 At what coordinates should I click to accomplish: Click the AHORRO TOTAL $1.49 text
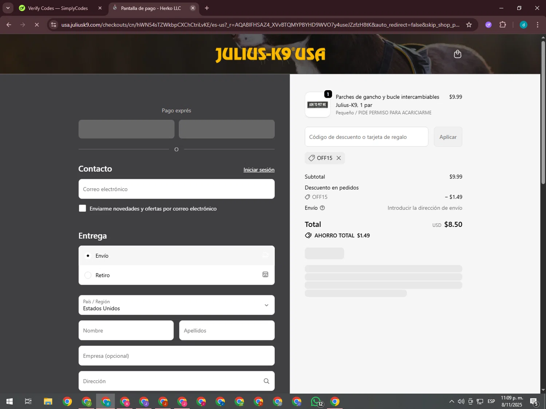point(342,236)
